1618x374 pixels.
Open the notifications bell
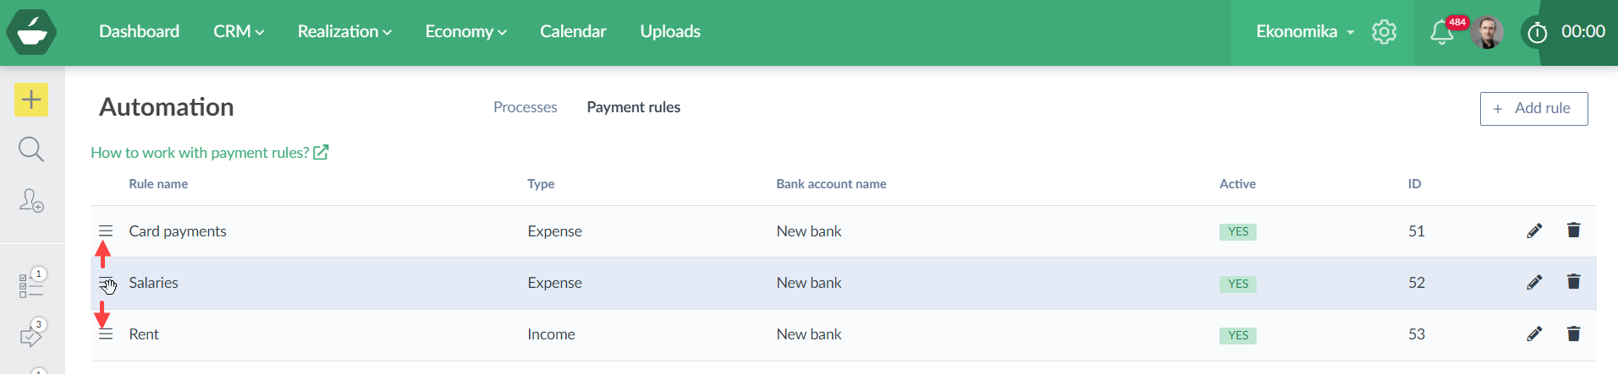[x=1441, y=33]
